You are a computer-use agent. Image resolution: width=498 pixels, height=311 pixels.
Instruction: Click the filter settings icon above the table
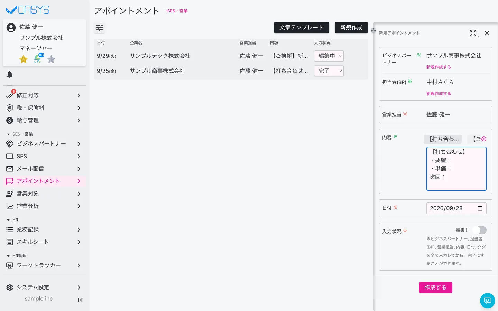[x=100, y=28]
